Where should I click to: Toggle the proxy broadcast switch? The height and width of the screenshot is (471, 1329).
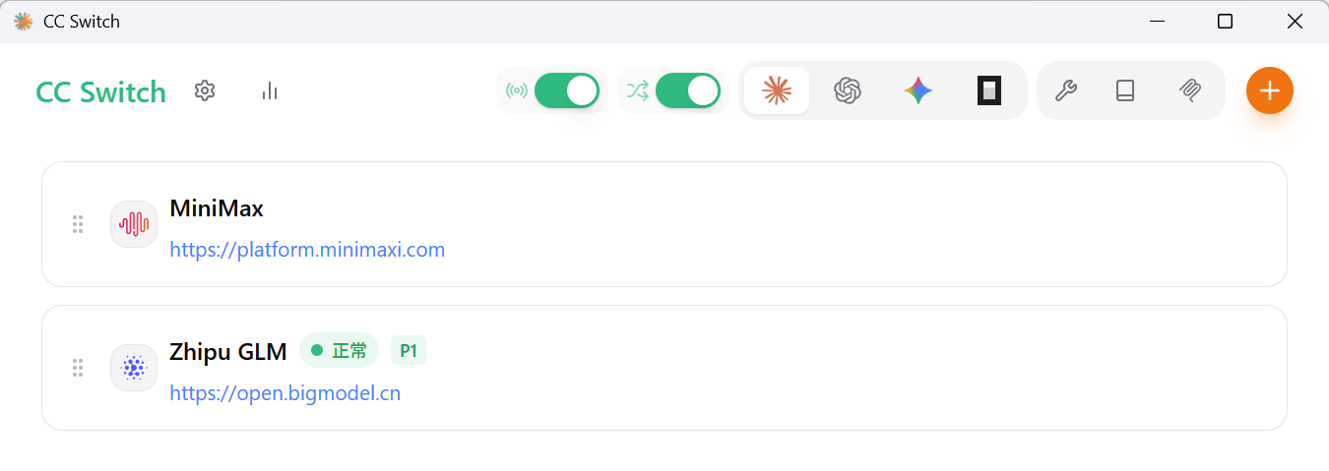566,90
